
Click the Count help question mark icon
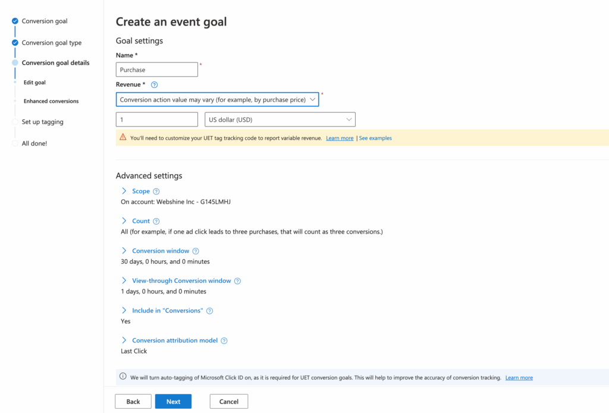pos(156,221)
